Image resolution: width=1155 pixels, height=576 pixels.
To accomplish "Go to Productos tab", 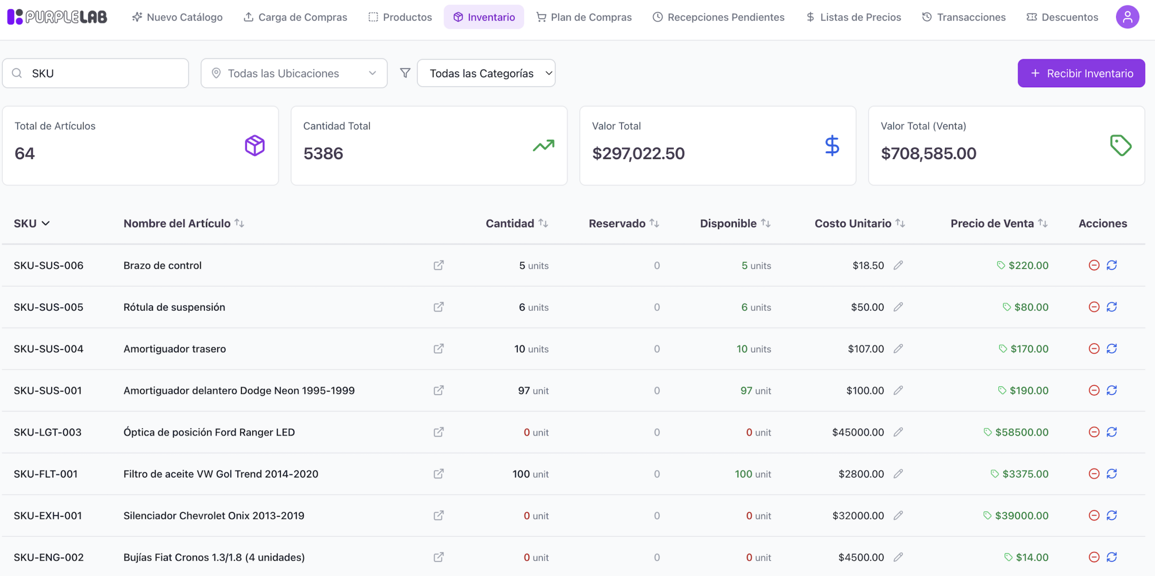I will [400, 17].
